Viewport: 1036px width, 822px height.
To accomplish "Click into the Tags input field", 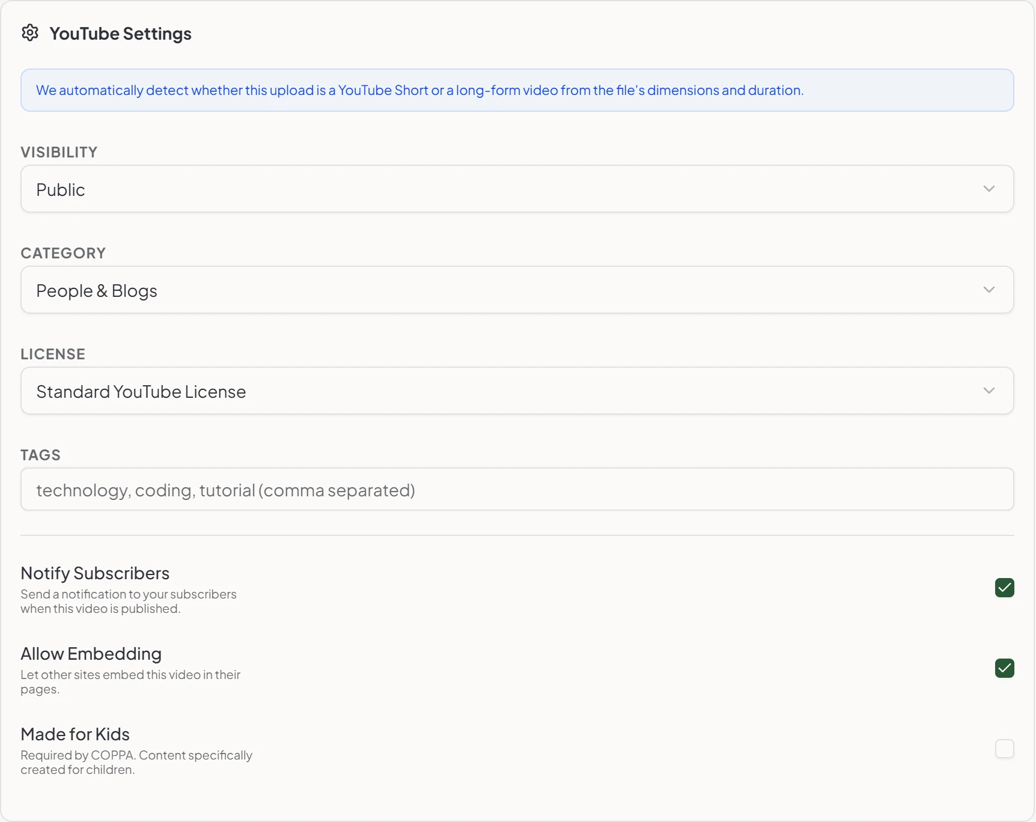I will tap(517, 489).
